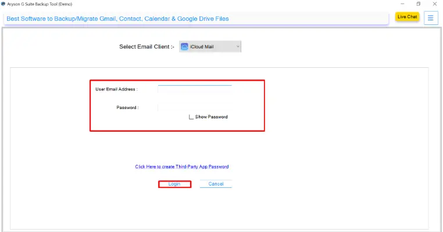Expand the Select Email Client dropdown
This screenshot has width=443, height=232.
(210, 47)
